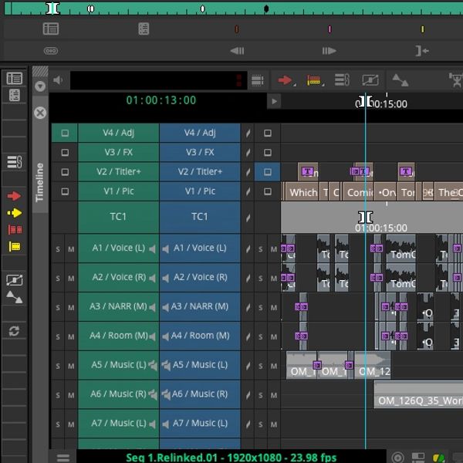Click the 01:00:13:00 master timecode display
Image resolution: width=463 pixels, height=463 pixels.
pyautogui.click(x=161, y=100)
